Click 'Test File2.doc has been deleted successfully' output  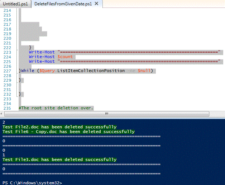[59, 127]
